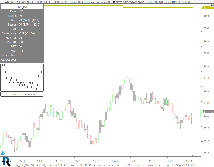The image size is (214, 167).
Task: Click the 15:47 time axis label
Action: (x=152, y=161)
